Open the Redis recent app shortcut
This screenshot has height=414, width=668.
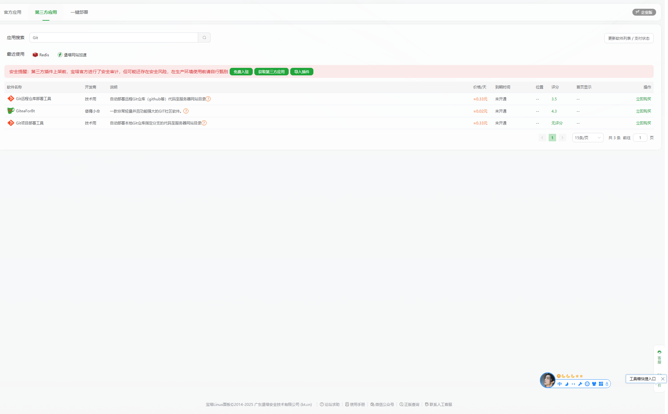[41, 55]
